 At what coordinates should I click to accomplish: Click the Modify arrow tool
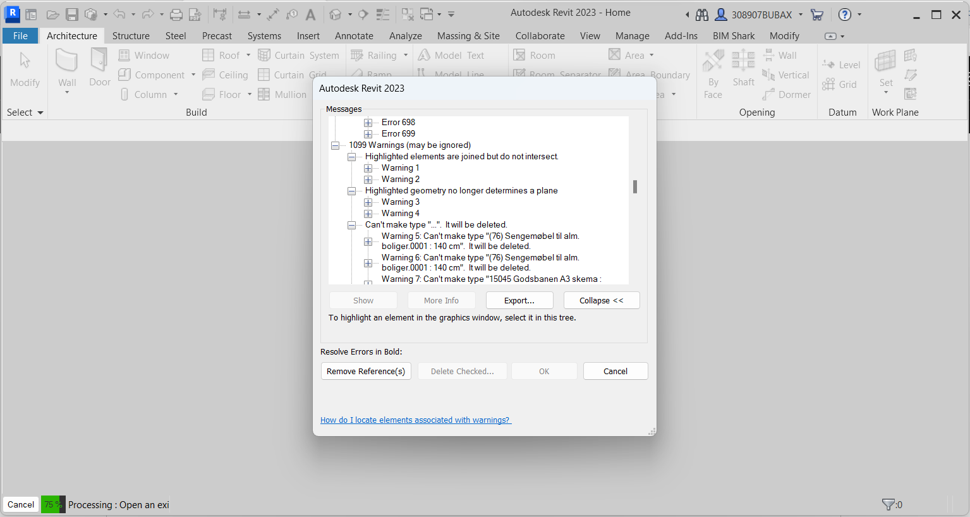click(x=25, y=70)
